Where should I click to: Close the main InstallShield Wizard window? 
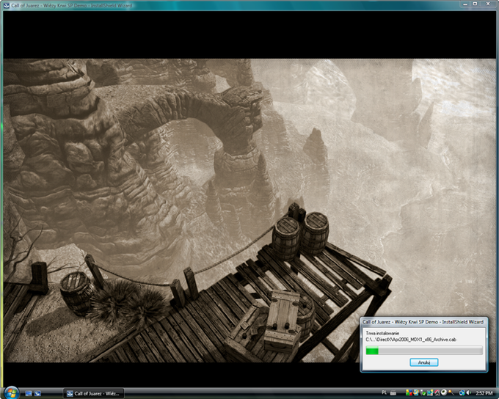pos(488,4)
